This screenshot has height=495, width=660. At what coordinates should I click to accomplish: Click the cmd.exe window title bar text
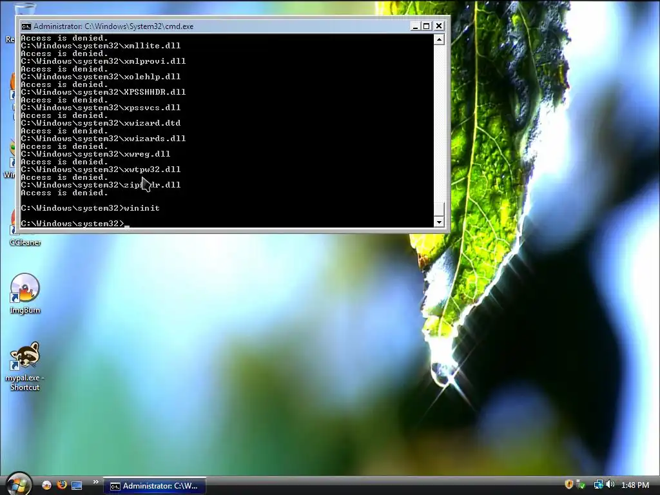click(113, 26)
